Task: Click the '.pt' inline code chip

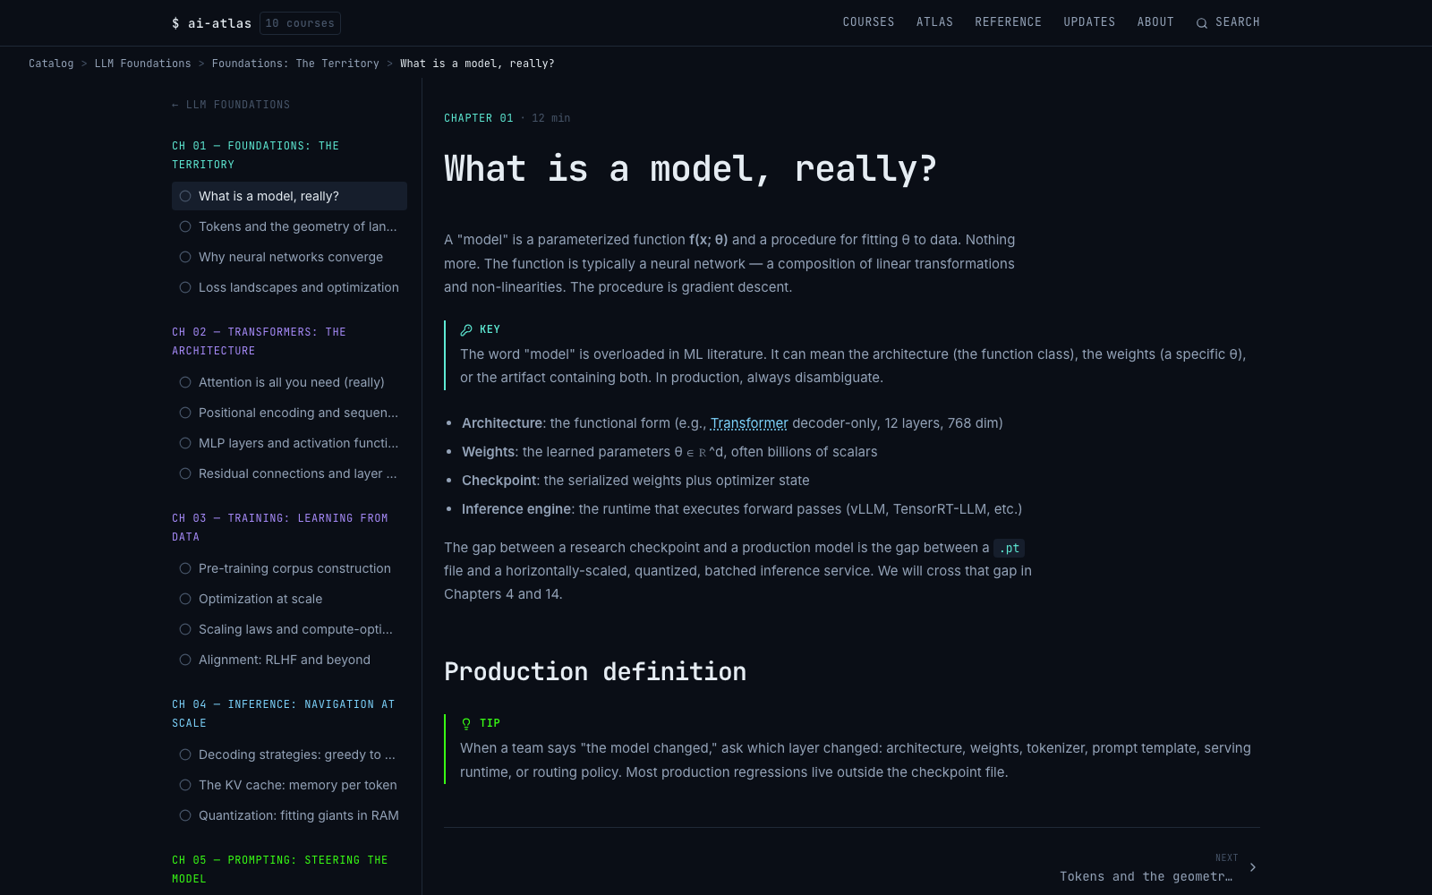Action: 1009,548
